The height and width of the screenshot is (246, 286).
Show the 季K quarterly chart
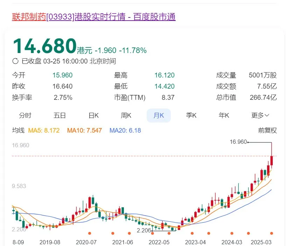tap(191, 115)
